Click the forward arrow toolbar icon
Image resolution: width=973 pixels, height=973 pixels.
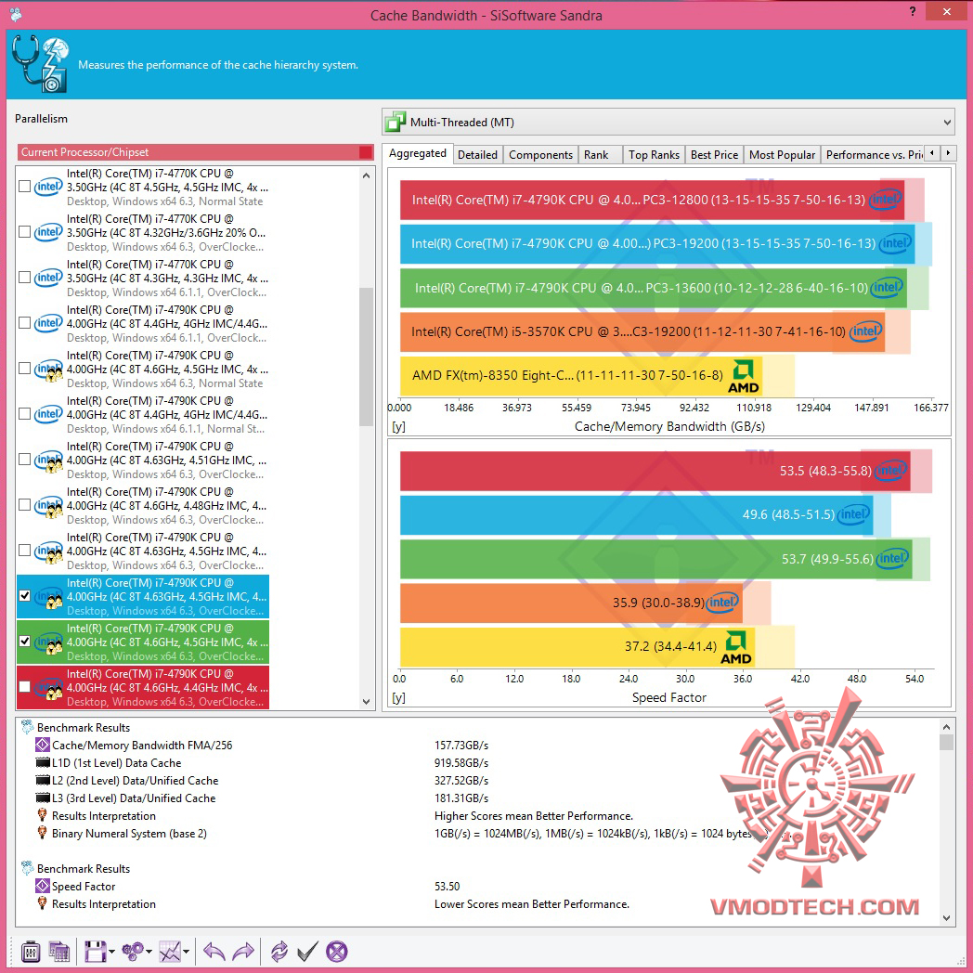click(243, 951)
